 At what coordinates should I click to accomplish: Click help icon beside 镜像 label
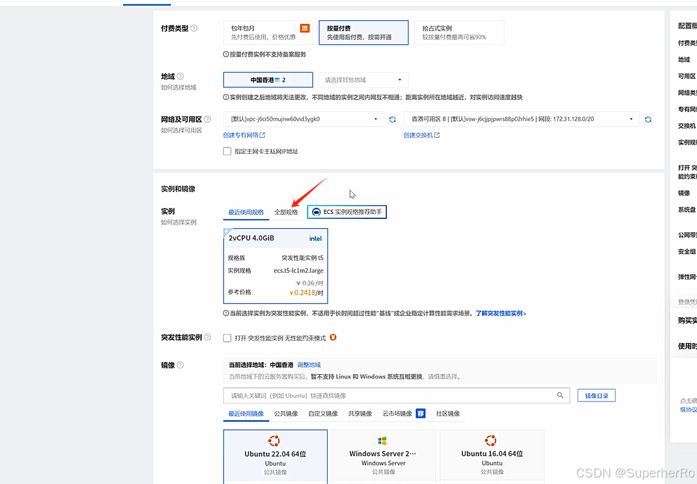(180, 365)
